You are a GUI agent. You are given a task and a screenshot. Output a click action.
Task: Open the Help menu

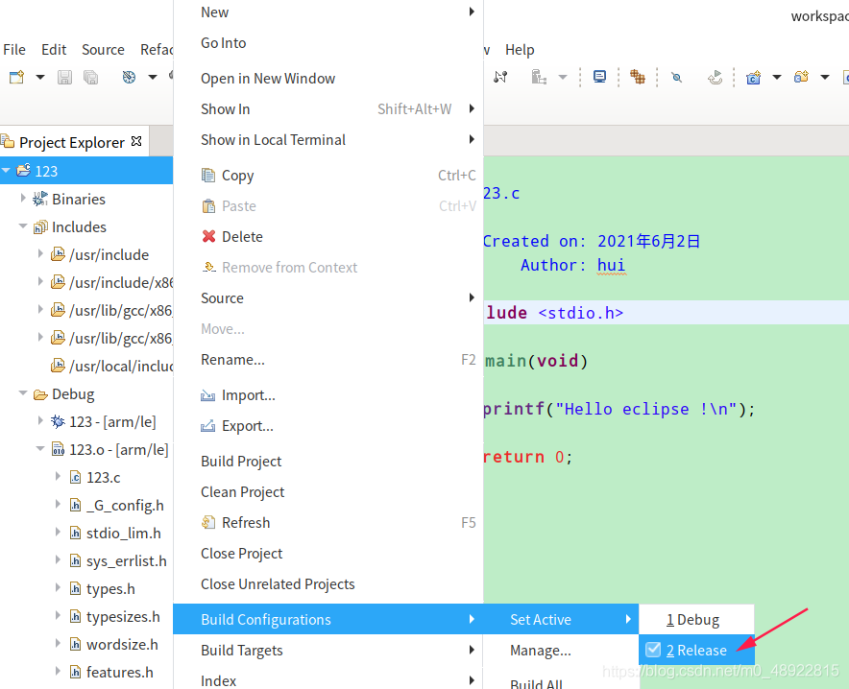pos(520,50)
